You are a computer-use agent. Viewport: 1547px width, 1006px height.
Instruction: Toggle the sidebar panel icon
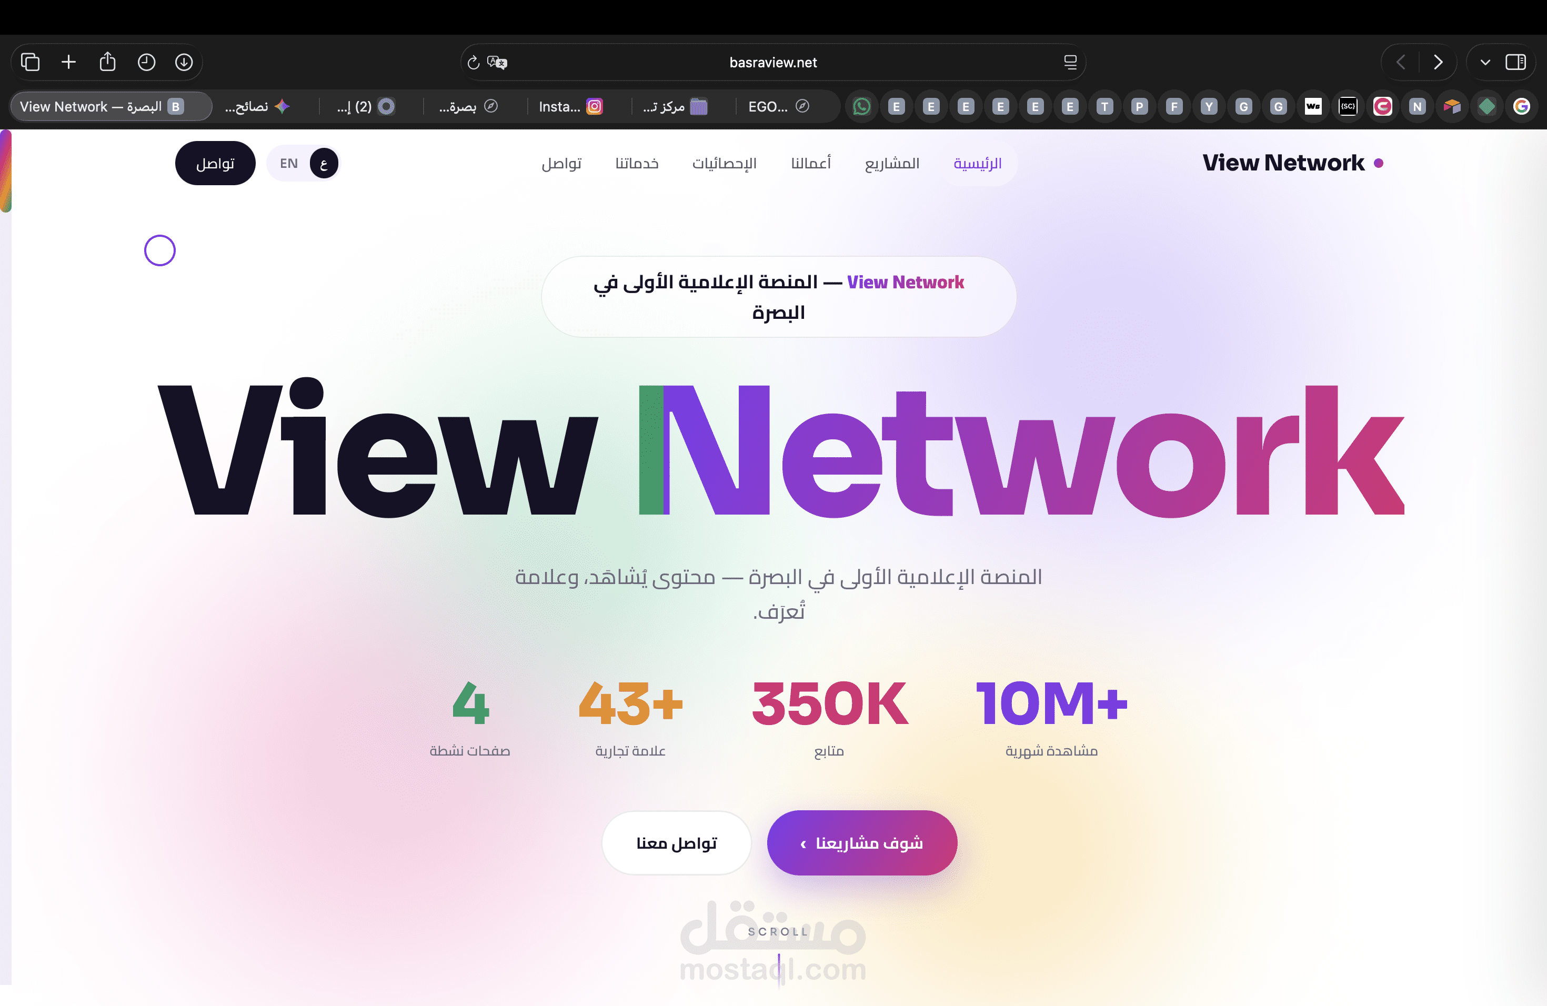point(1516,63)
